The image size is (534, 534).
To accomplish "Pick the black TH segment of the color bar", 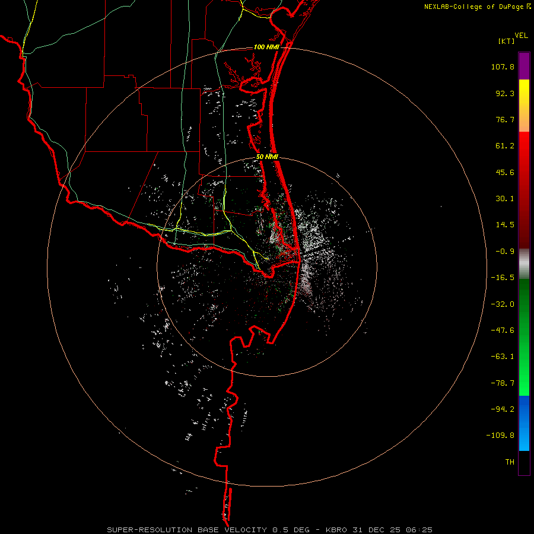I will 524,463.
